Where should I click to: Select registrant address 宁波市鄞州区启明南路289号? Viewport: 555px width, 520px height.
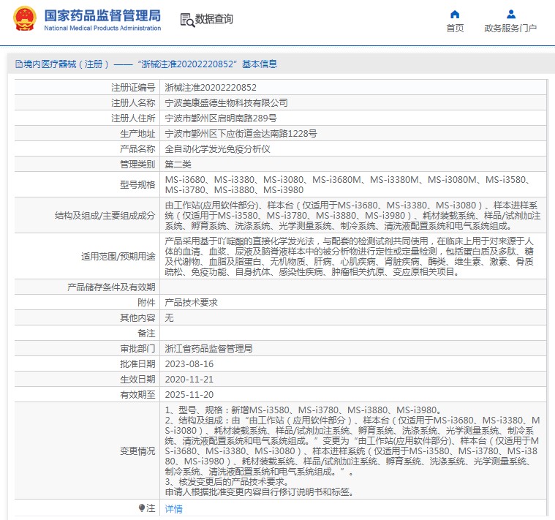click(x=221, y=118)
